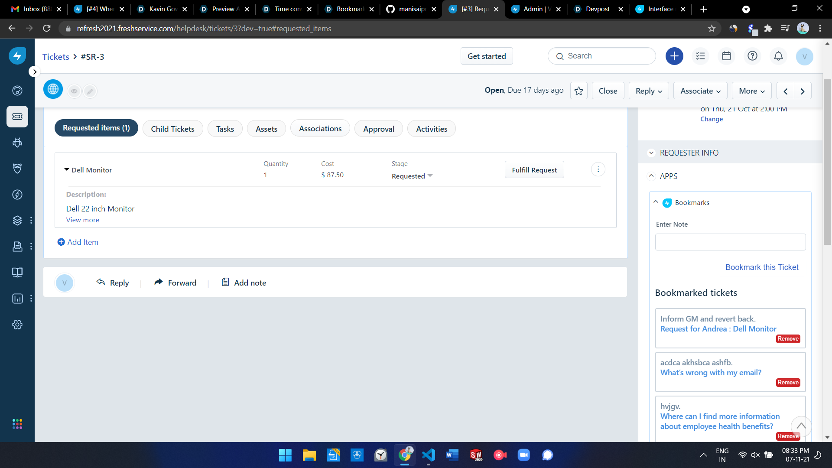Image resolution: width=832 pixels, height=468 pixels.
Task: Click the Bookmark this Ticket link
Action: coord(761,267)
